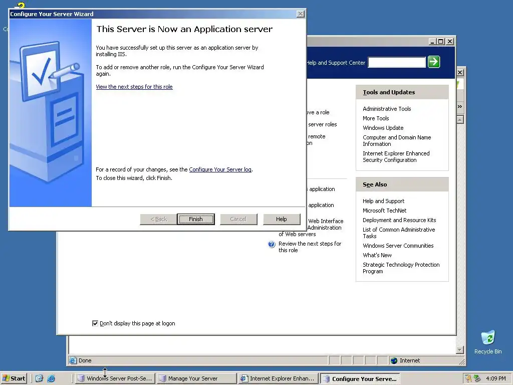Click the Help button in the wizard
Image resolution: width=513 pixels, height=385 pixels.
coord(282,219)
